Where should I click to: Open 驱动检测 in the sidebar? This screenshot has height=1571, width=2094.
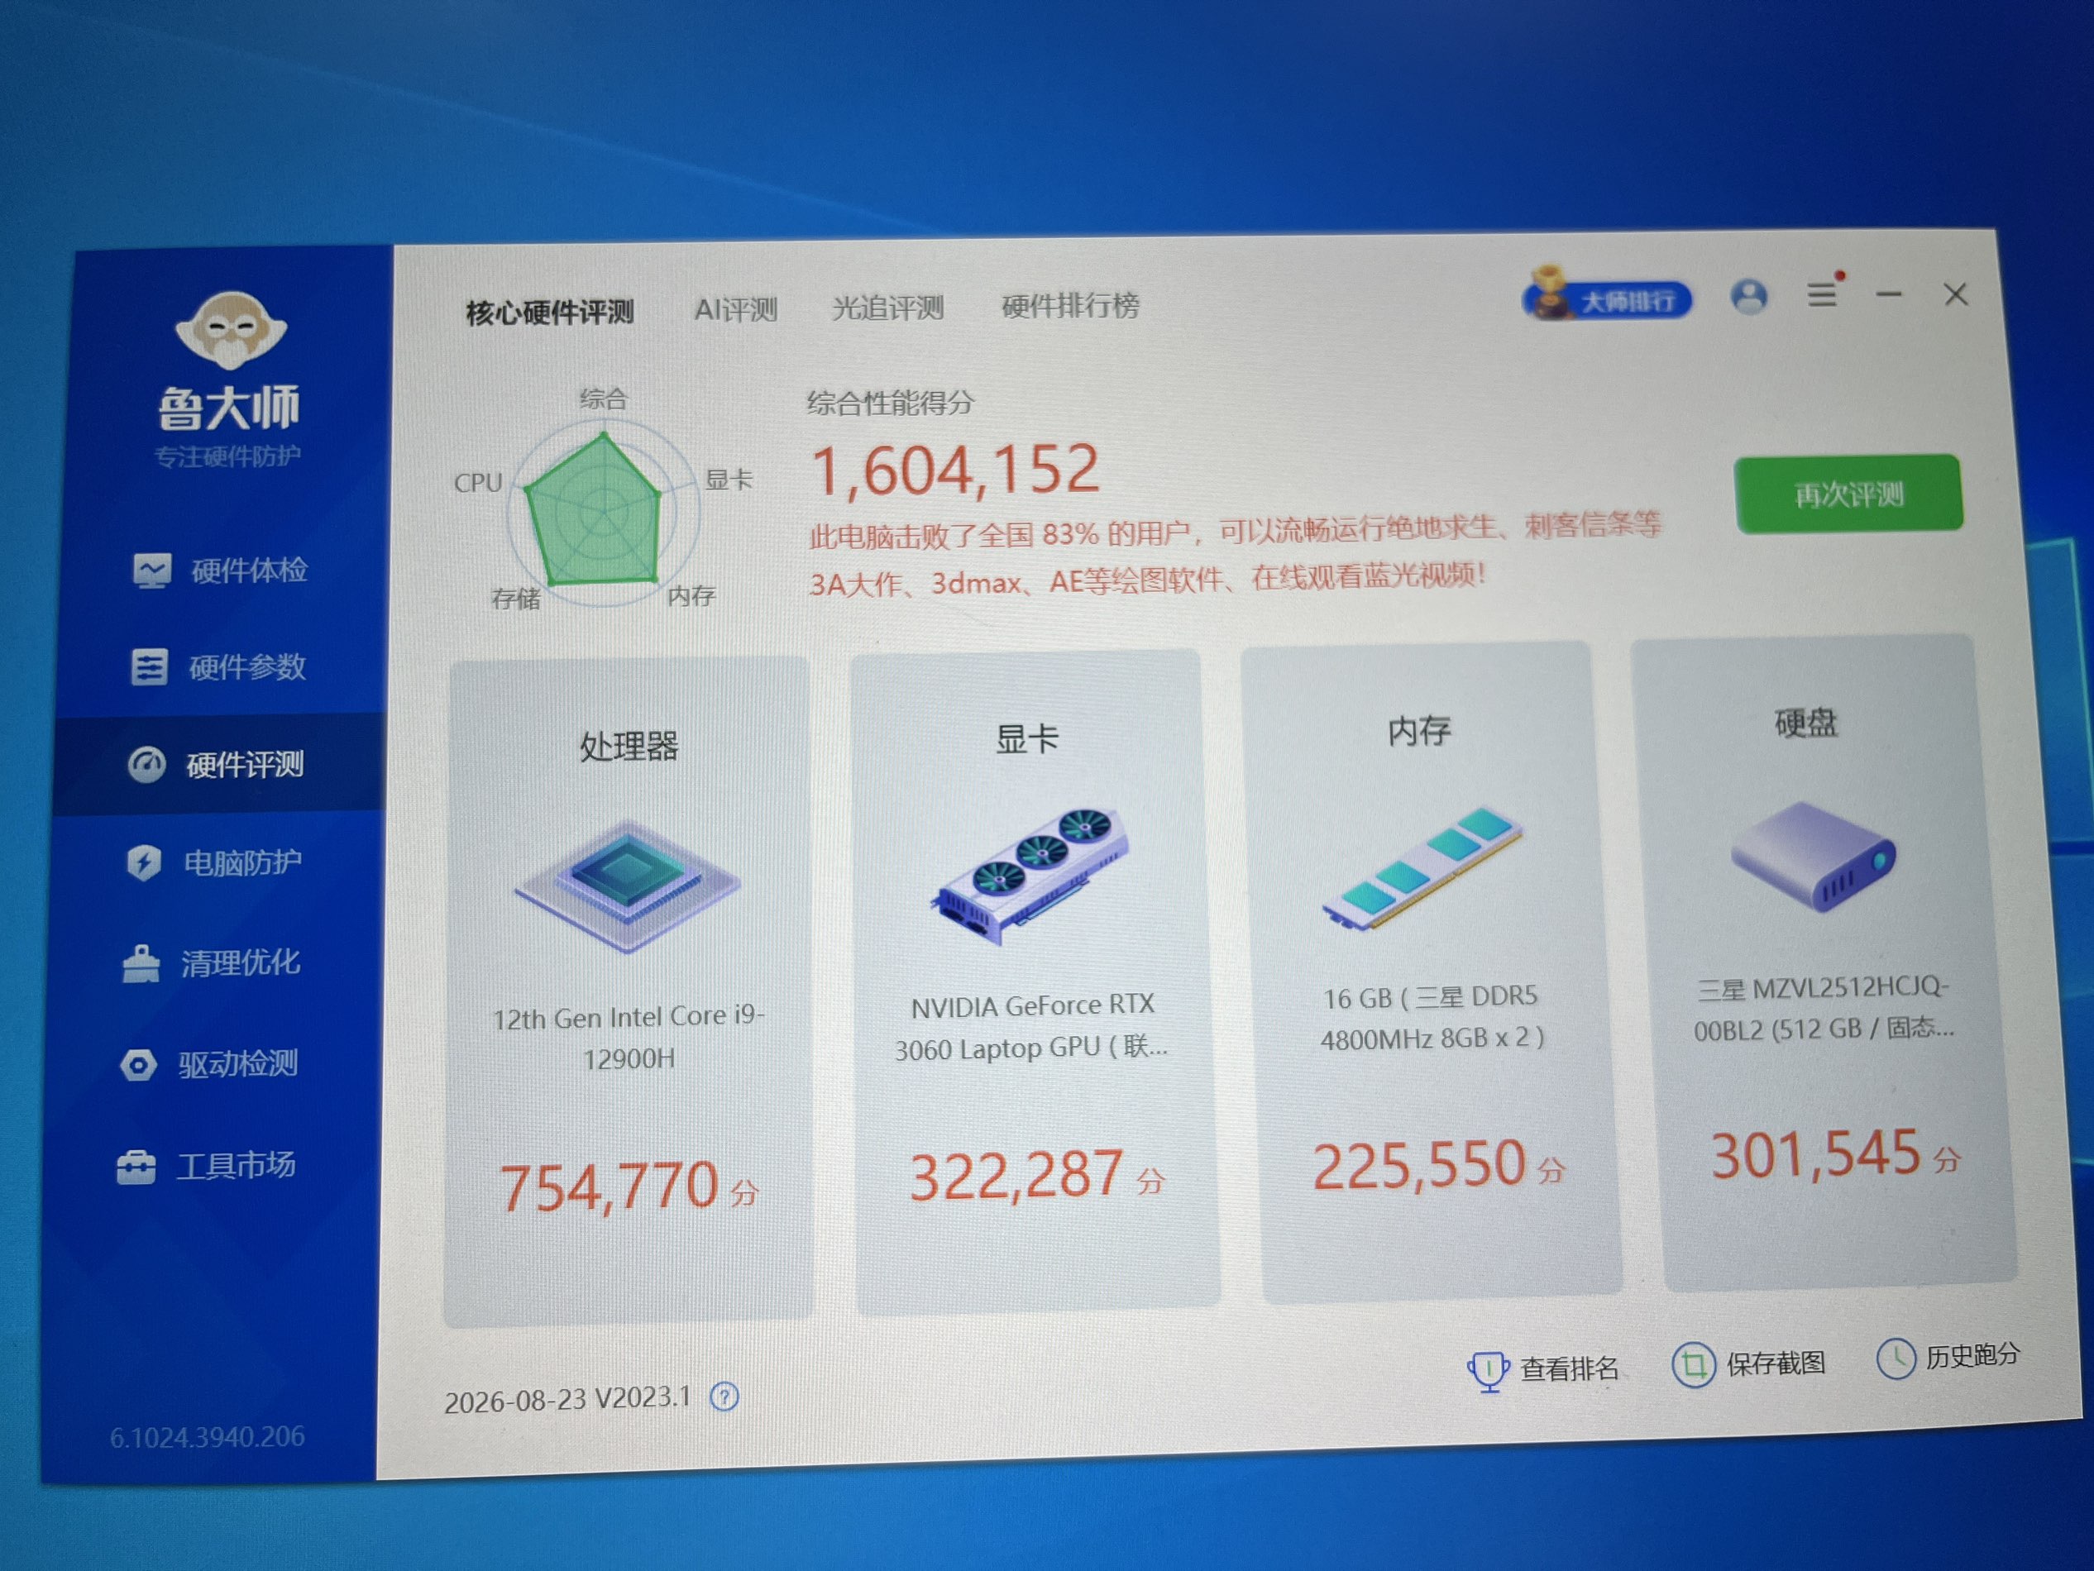coord(210,1064)
